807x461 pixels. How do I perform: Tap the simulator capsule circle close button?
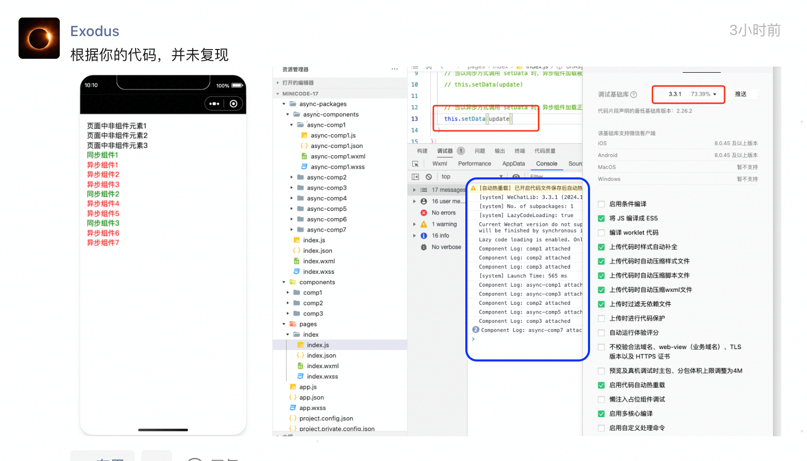click(233, 104)
